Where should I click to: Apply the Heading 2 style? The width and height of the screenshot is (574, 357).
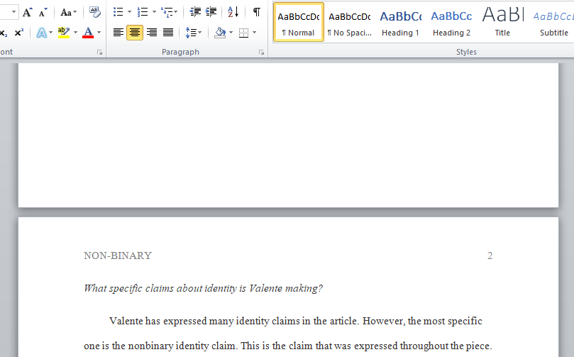451,22
